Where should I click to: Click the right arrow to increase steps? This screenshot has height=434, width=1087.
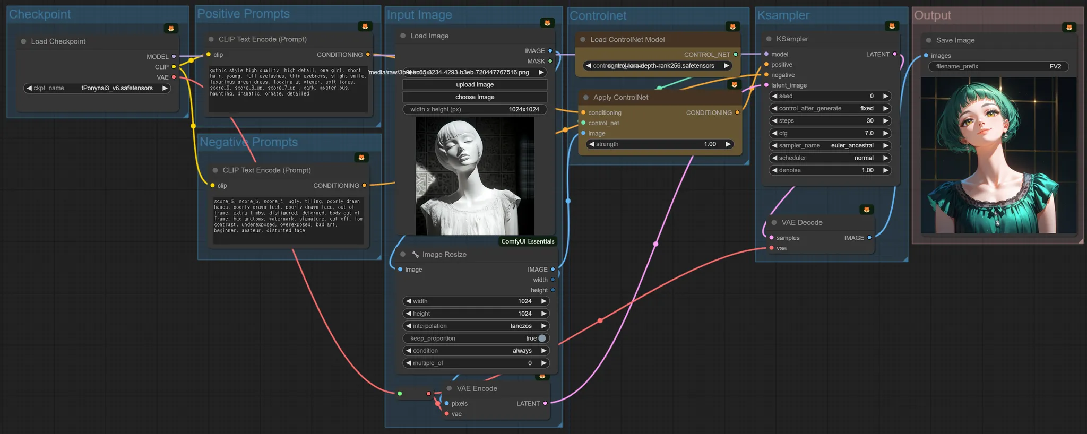pyautogui.click(x=885, y=121)
